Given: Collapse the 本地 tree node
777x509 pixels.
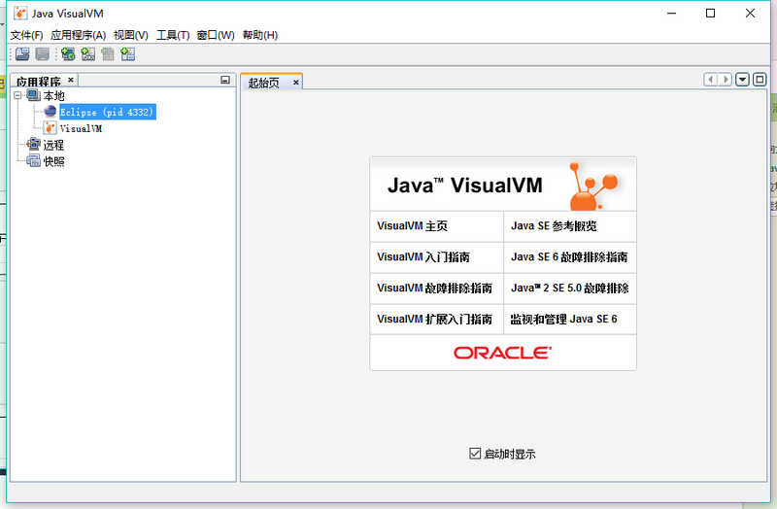Looking at the screenshot, I should pos(17,95).
